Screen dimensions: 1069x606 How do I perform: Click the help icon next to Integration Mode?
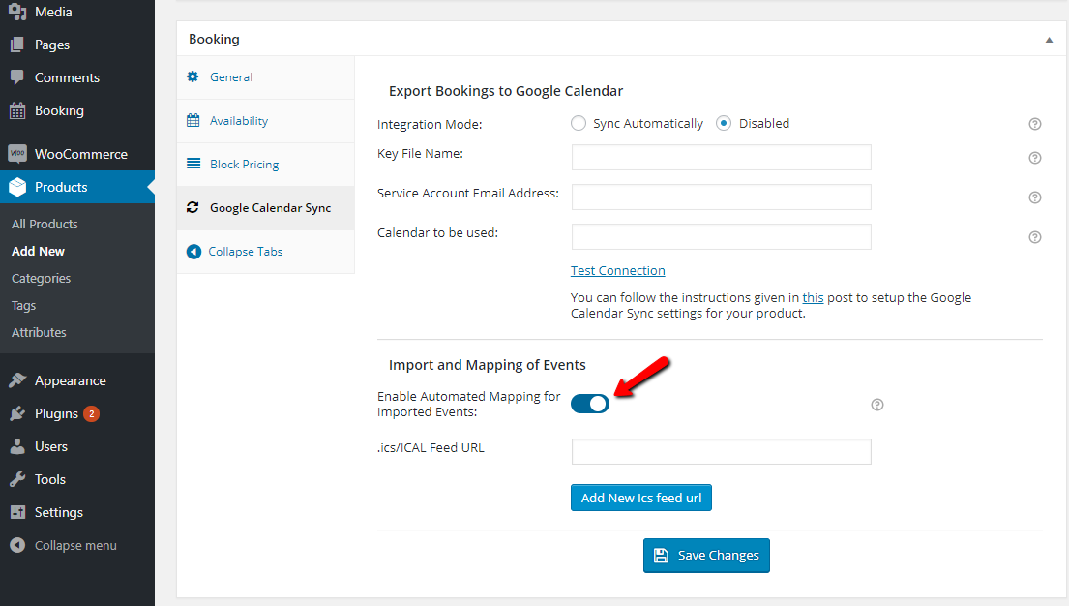(1034, 124)
